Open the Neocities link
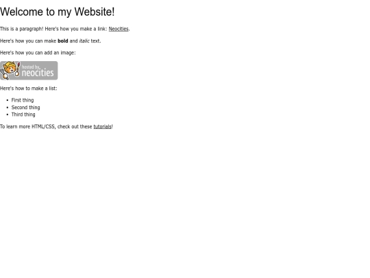370x278 pixels. 119,29
